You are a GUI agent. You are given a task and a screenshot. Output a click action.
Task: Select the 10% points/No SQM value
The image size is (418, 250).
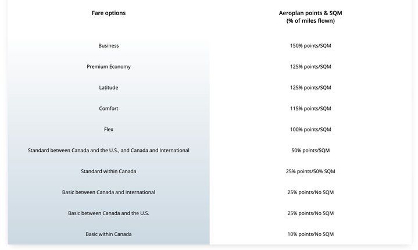tap(310, 234)
